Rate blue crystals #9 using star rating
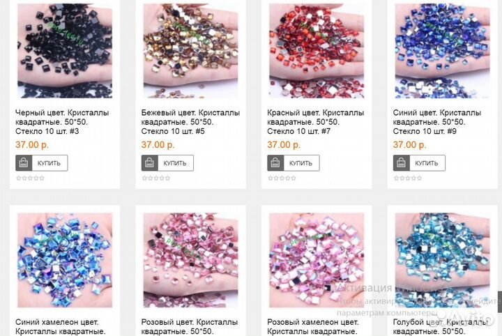502x336 pixels. point(408,178)
